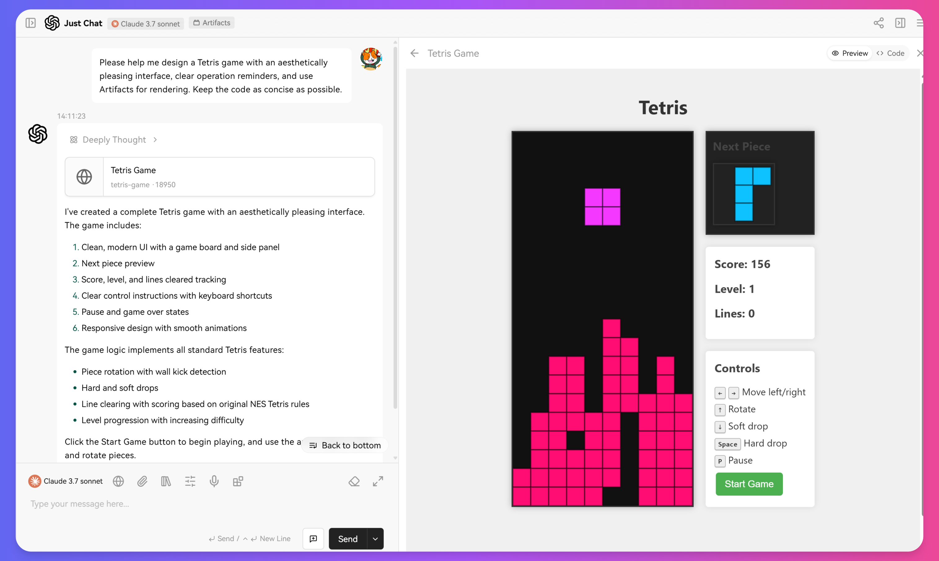
Task: Click the Tetris title heading
Action: (x=663, y=108)
